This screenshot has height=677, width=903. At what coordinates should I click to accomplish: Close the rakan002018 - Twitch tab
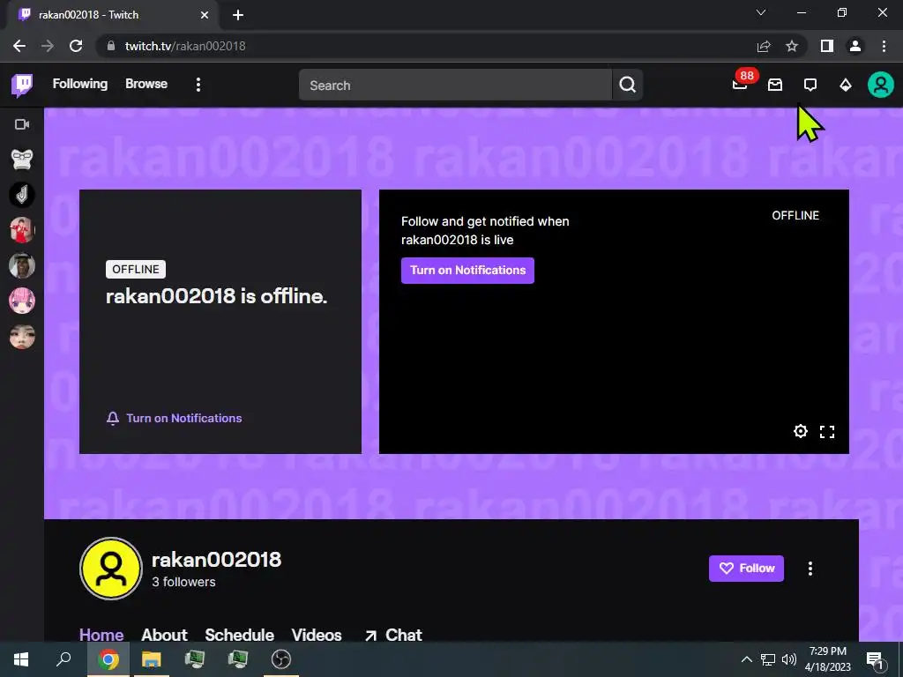[205, 15]
